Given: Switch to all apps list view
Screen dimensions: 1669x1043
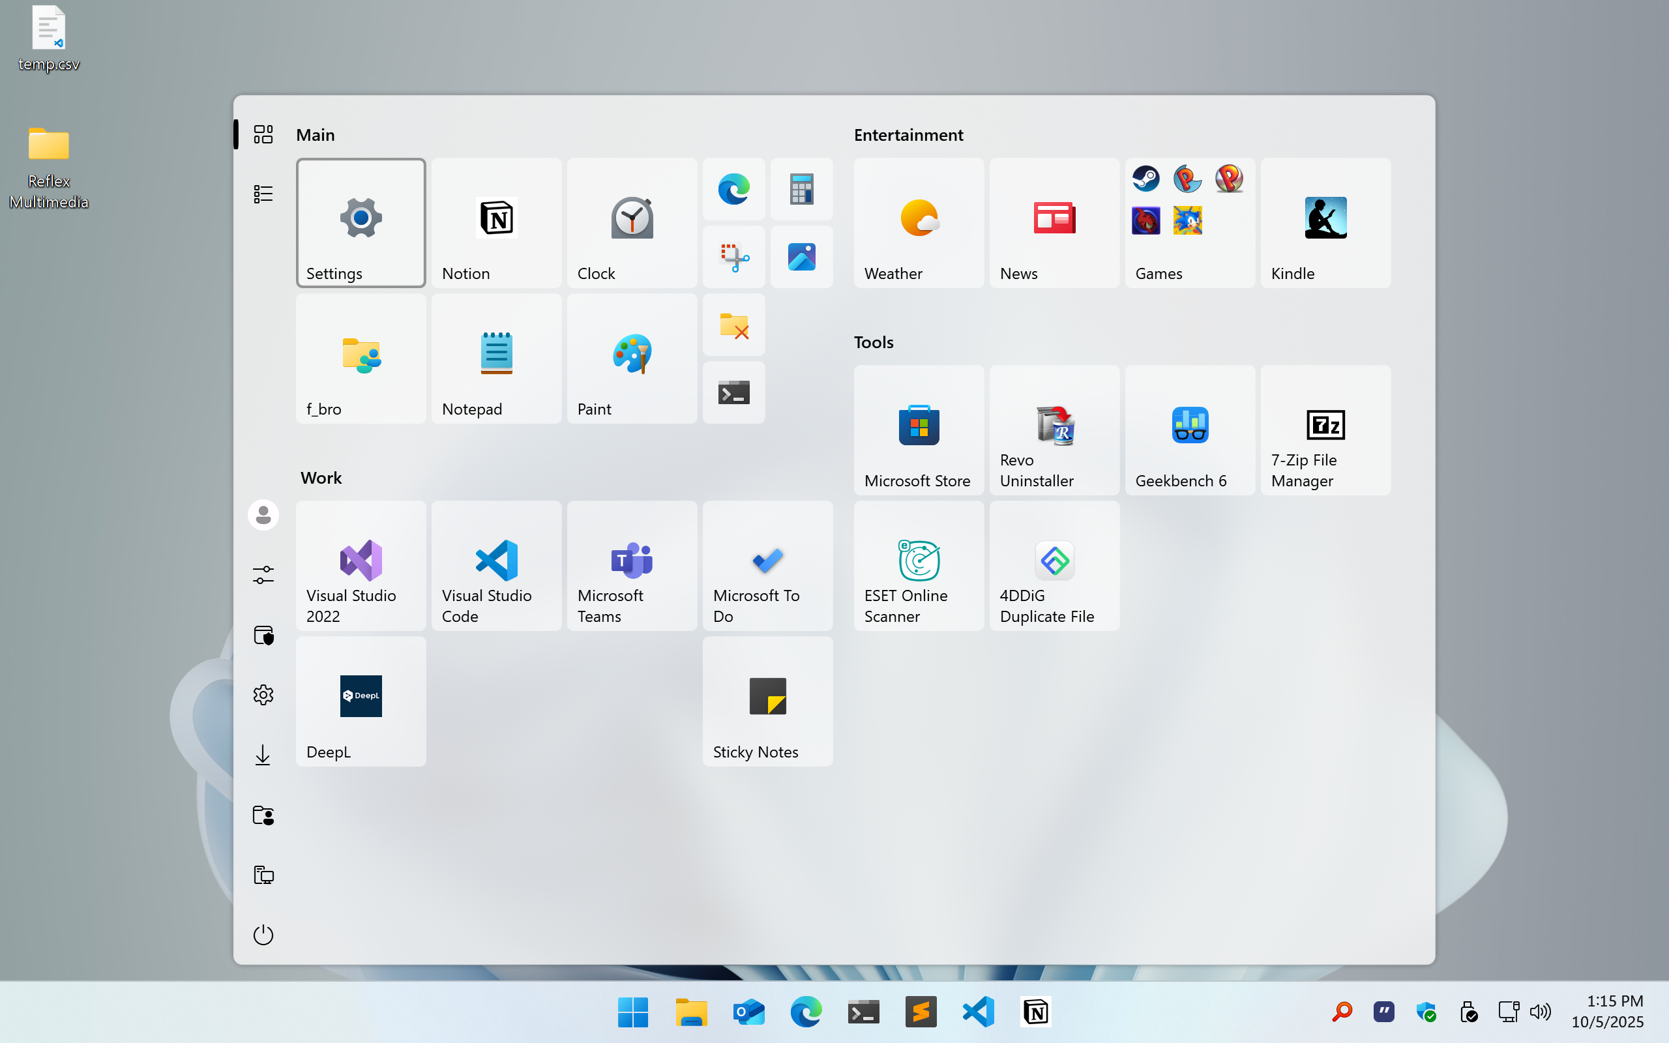Looking at the screenshot, I should (263, 194).
